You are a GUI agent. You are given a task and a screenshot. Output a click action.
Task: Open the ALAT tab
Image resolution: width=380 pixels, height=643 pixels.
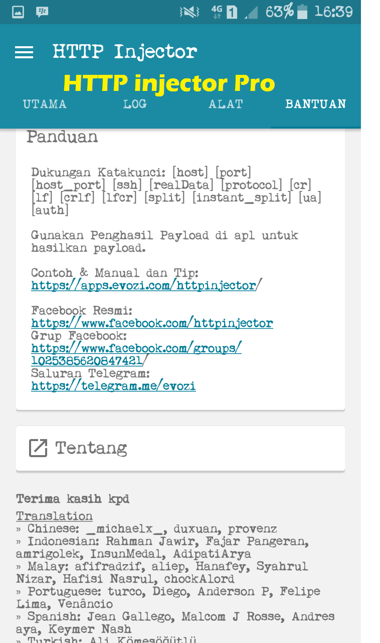226,104
